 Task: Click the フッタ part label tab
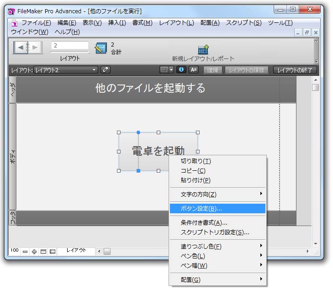(x=12, y=218)
